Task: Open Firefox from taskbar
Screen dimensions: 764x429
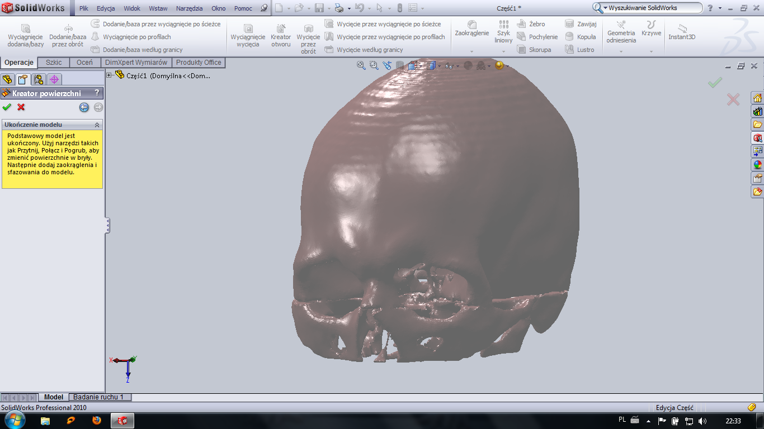Action: [97, 421]
